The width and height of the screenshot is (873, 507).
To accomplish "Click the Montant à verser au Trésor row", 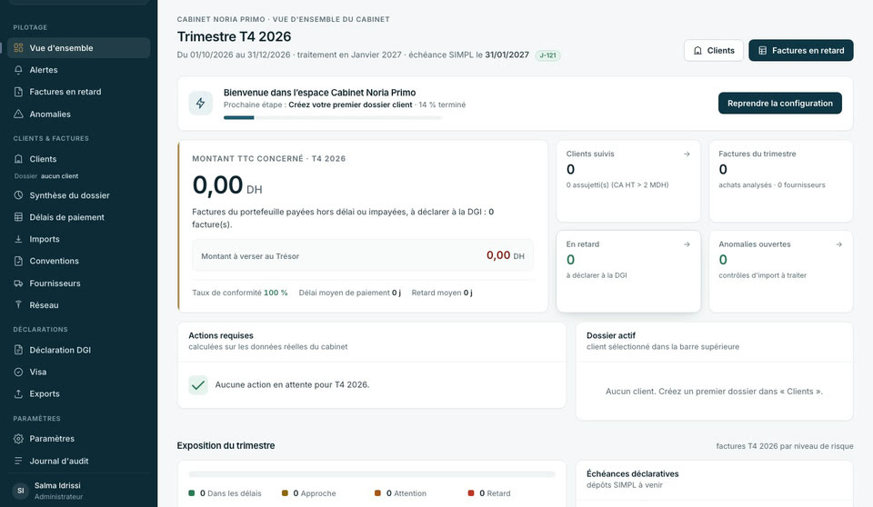I will point(363,255).
